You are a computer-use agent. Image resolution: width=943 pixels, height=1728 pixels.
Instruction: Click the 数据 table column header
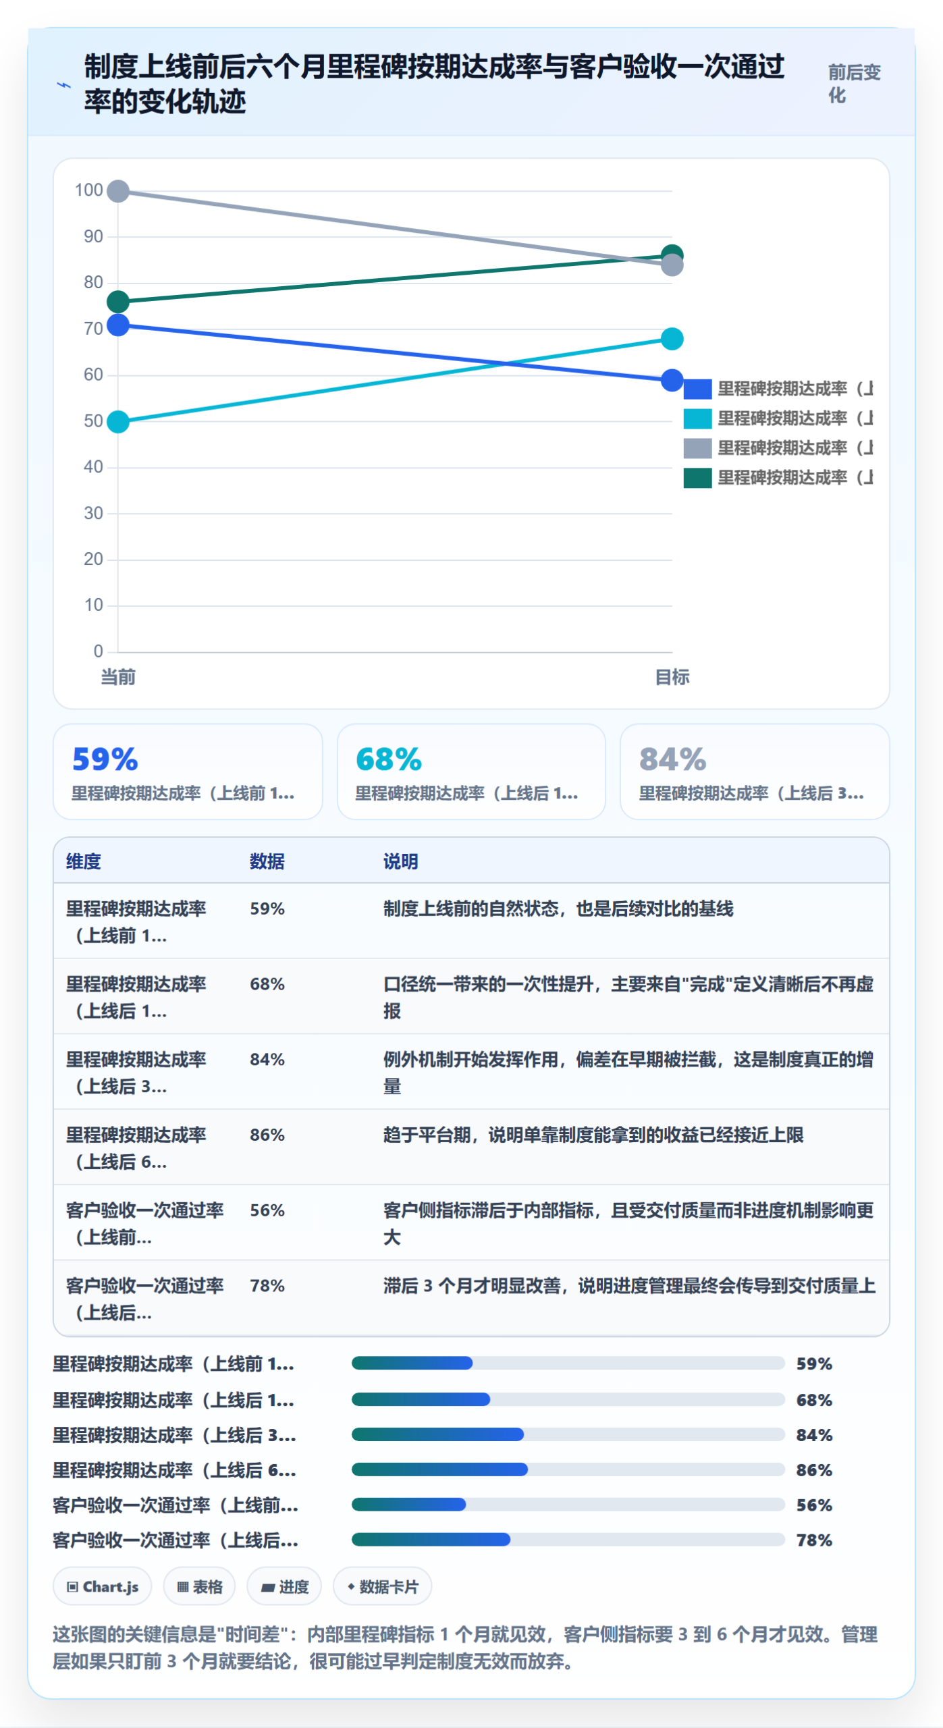coord(267,861)
